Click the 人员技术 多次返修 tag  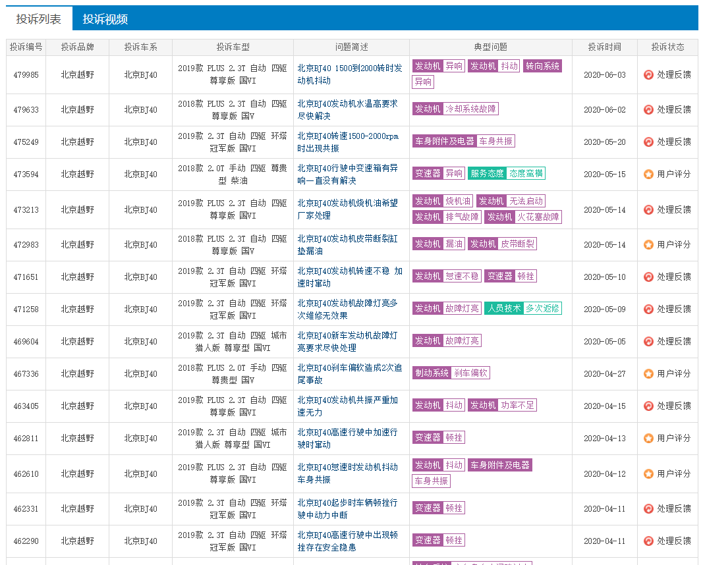tap(522, 308)
